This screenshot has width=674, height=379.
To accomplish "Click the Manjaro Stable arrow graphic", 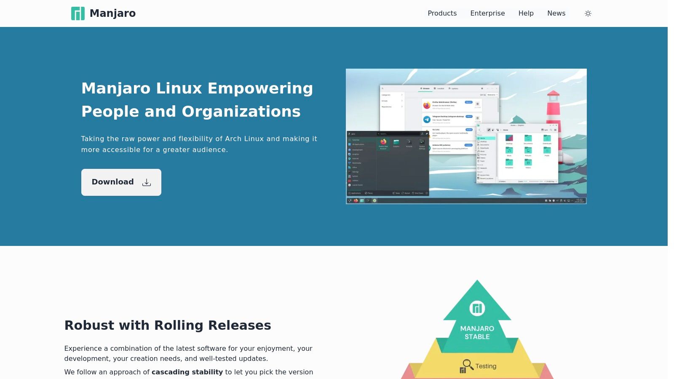I will click(477, 317).
